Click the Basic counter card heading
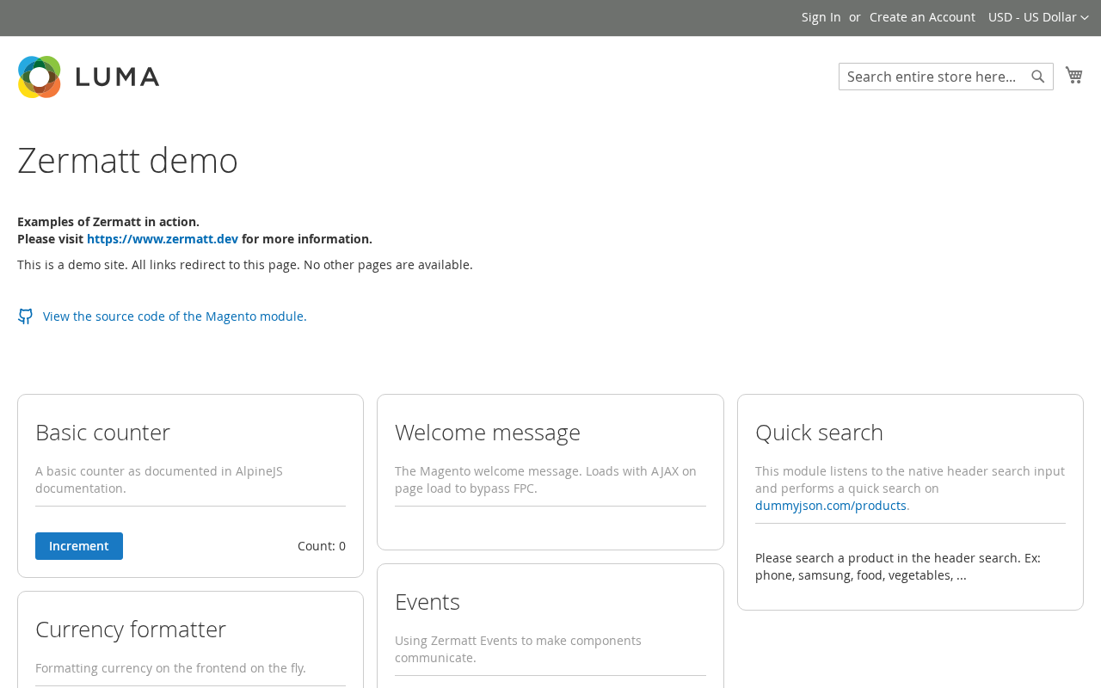This screenshot has height=688, width=1101. click(x=103, y=432)
